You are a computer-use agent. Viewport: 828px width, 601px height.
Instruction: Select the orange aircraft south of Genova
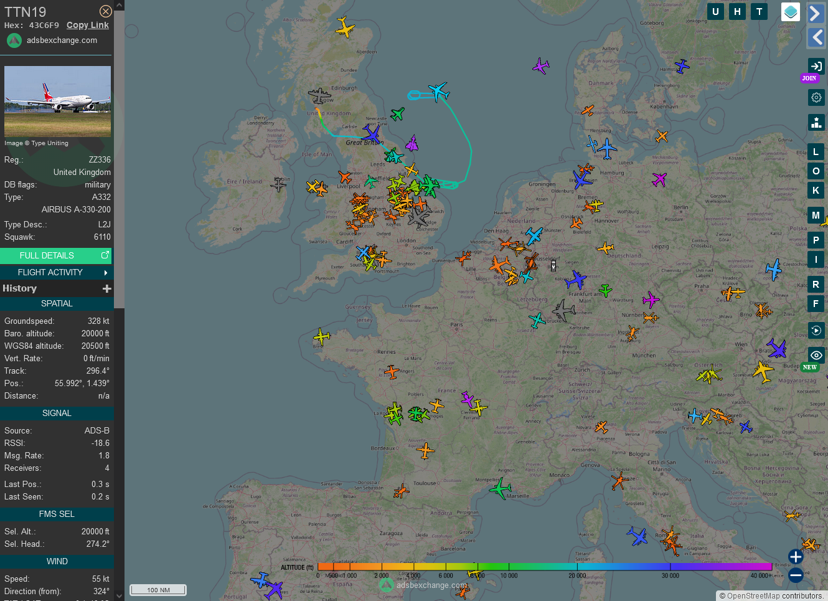[619, 481]
